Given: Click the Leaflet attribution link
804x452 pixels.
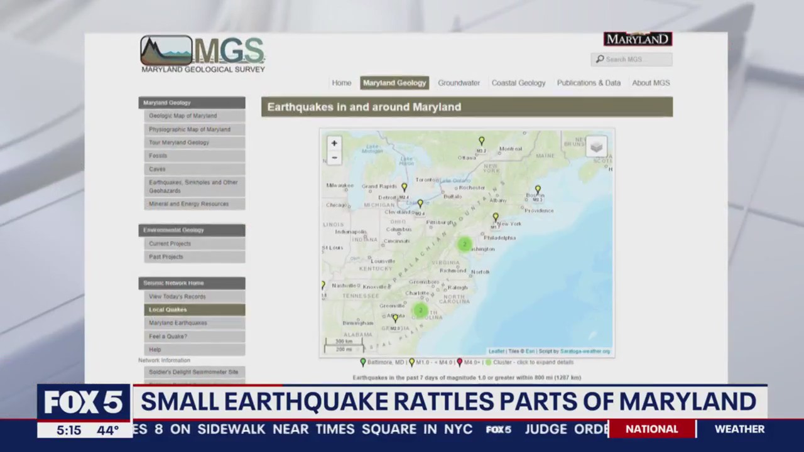Looking at the screenshot, I should (x=496, y=352).
